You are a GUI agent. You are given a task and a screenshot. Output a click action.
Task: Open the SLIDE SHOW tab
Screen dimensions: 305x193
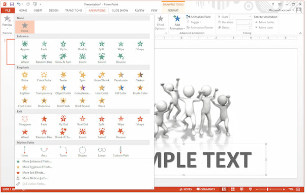click(120, 10)
